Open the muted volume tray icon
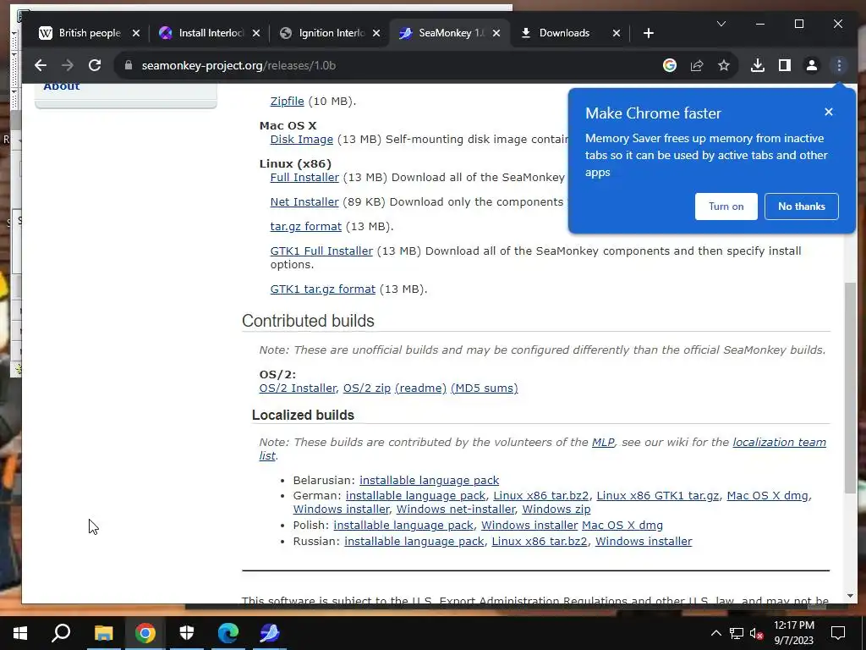This screenshot has height=650, width=866. click(756, 633)
